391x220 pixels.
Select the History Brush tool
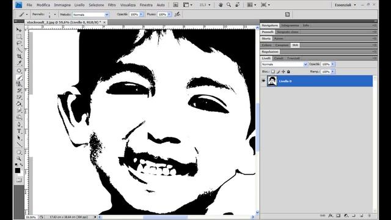point(19,91)
